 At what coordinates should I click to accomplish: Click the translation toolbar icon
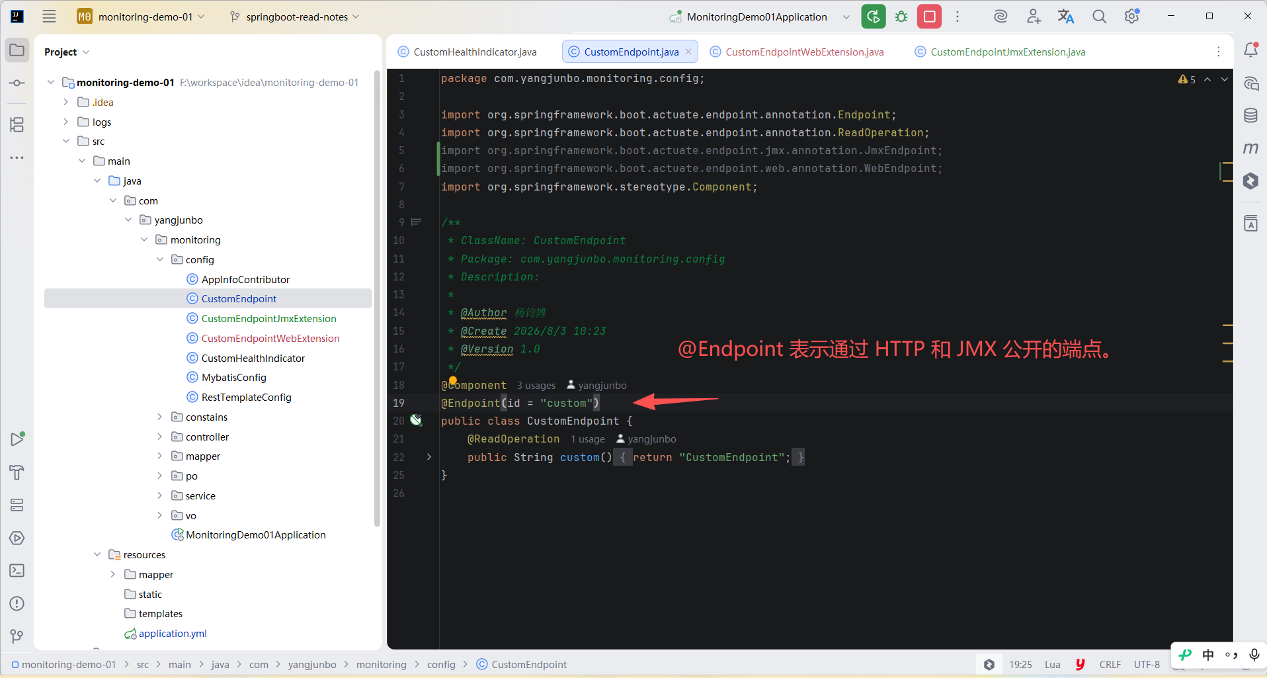coord(1066,17)
